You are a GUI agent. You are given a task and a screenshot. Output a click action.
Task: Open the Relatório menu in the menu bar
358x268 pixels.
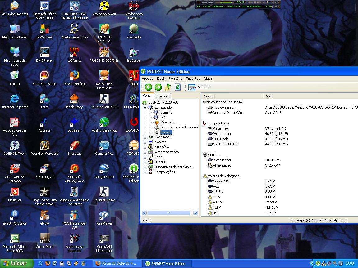tap(175, 78)
